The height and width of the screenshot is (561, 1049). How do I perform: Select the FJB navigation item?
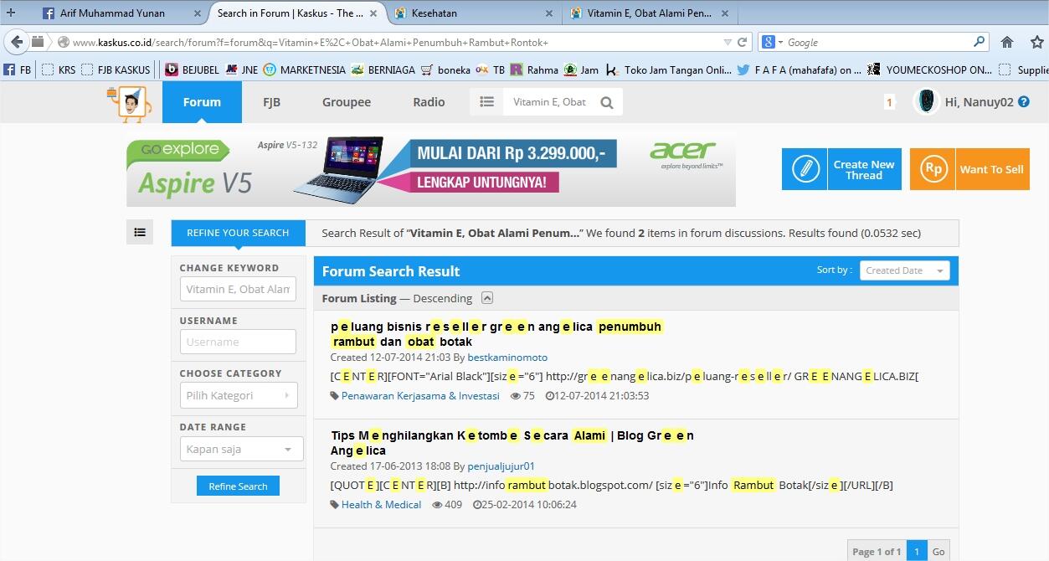(x=272, y=102)
